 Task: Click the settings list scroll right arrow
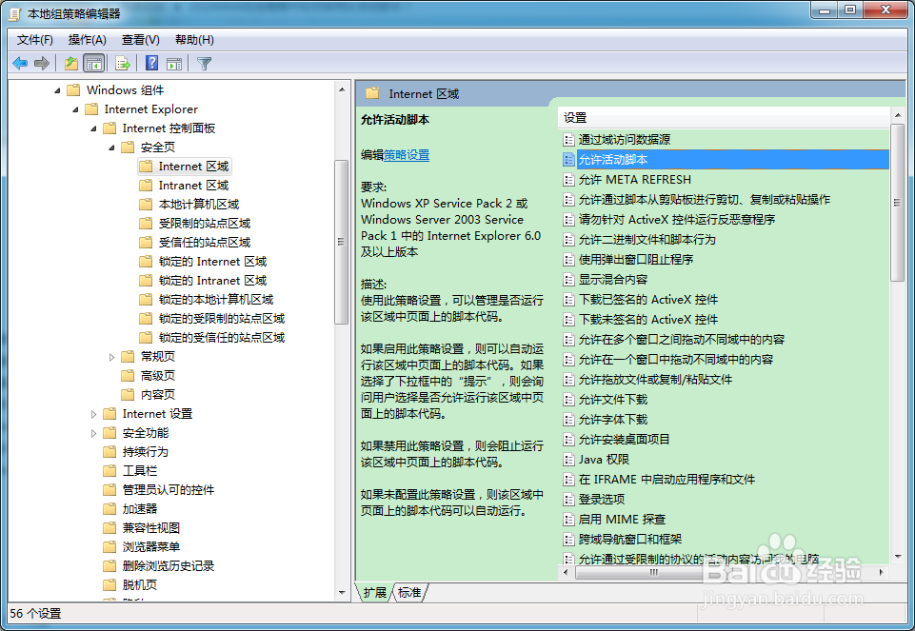881,573
